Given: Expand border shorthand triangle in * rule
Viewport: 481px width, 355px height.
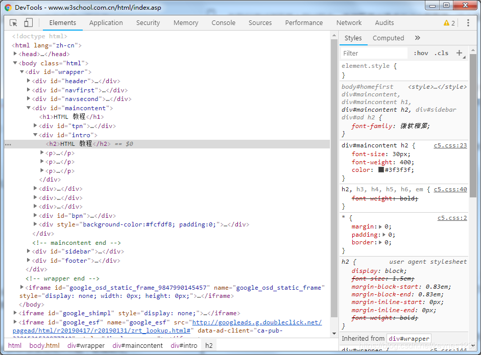Looking at the screenshot, I should [380, 242].
